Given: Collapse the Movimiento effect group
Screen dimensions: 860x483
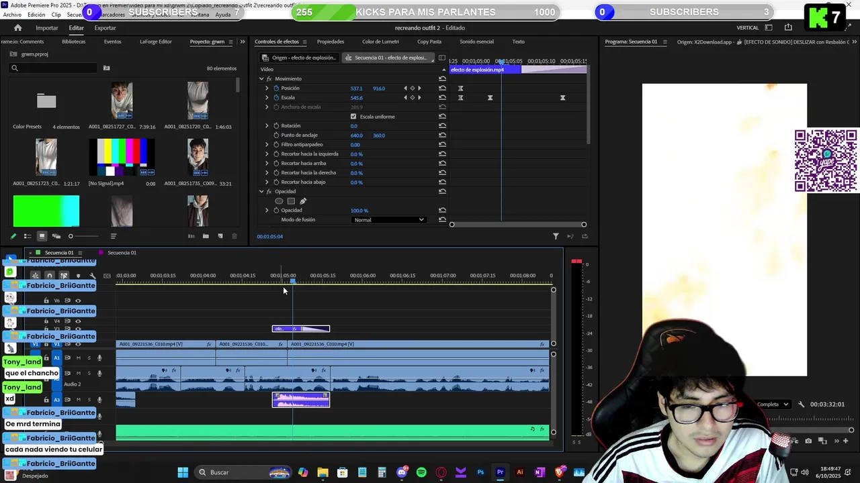Looking at the screenshot, I should pyautogui.click(x=261, y=78).
